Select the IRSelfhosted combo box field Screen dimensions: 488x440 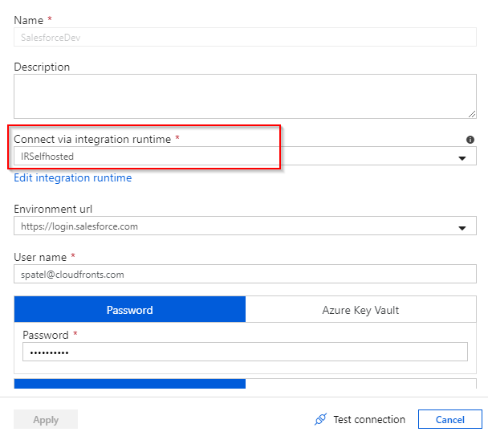(x=233, y=157)
